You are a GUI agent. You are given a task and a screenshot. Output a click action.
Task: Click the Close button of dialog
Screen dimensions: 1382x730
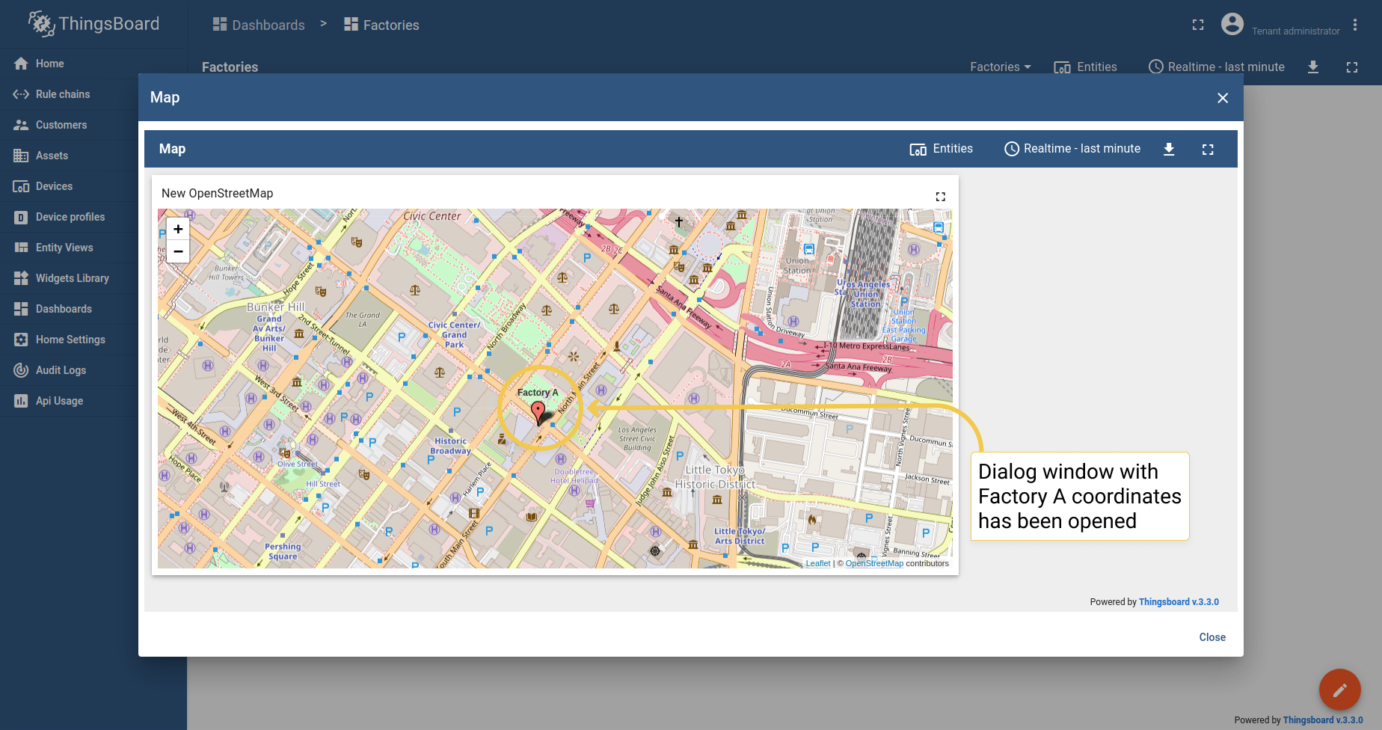point(1212,637)
